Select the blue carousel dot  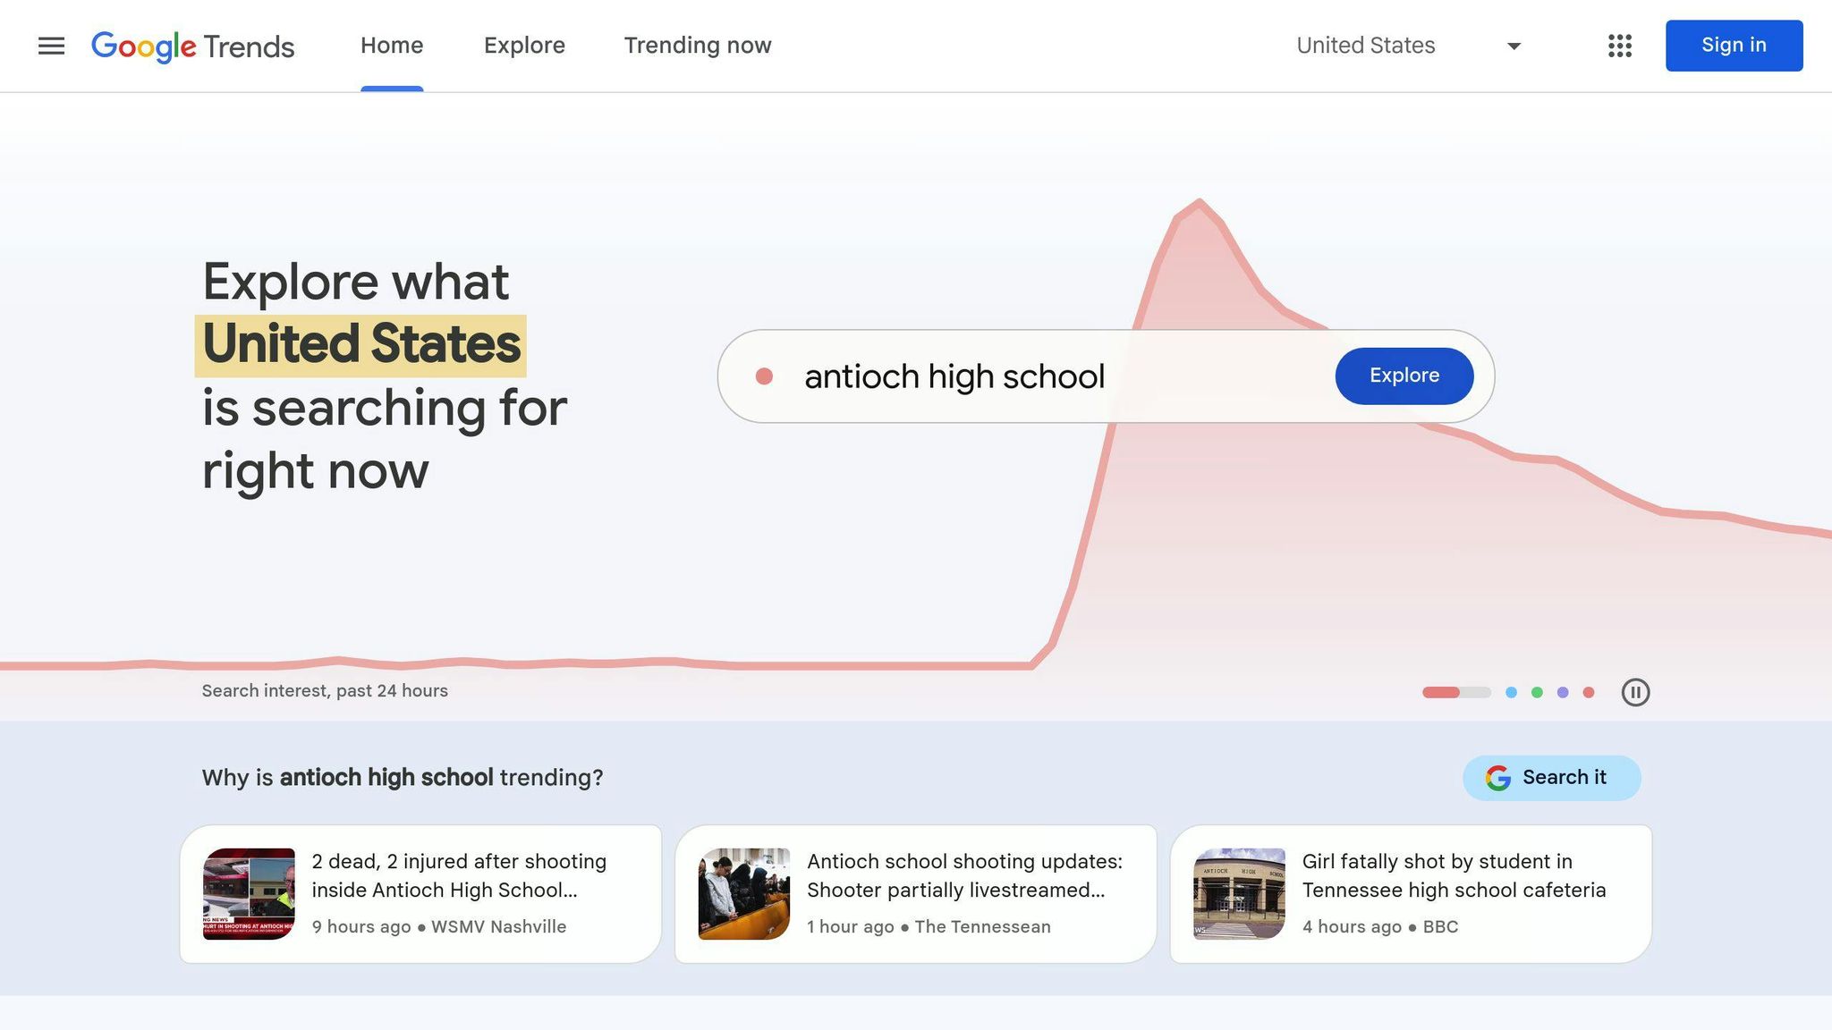tap(1511, 692)
